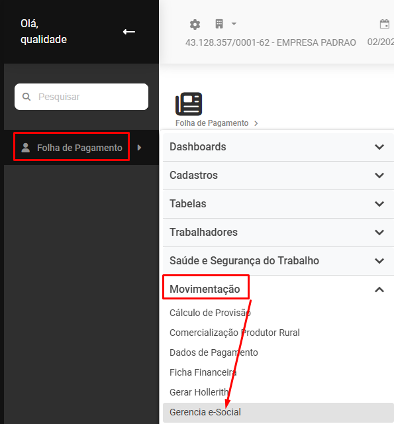Click the user icon beside Folha de Pagamento

tap(26, 148)
